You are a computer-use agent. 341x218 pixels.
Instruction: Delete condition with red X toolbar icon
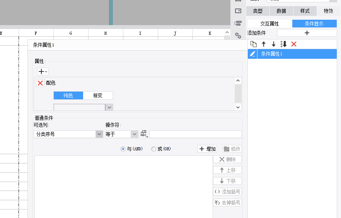[294, 44]
